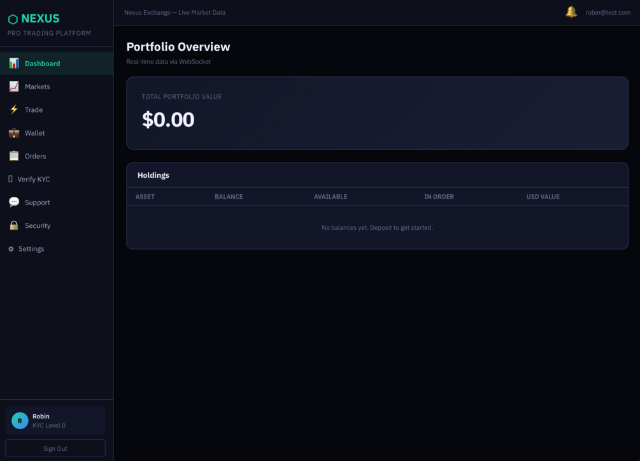Open the Wallet menu item
Viewport: 640px width, 461px height.
57,133
